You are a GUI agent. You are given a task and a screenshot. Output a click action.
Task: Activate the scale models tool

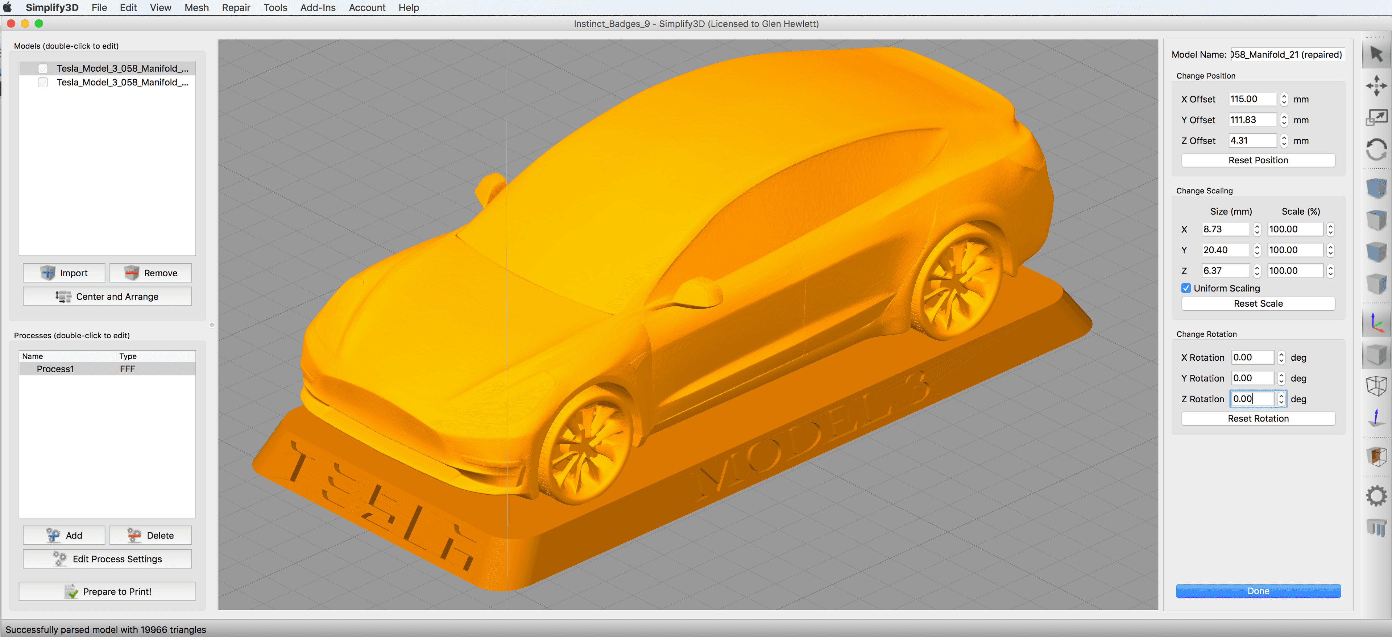pyautogui.click(x=1376, y=117)
